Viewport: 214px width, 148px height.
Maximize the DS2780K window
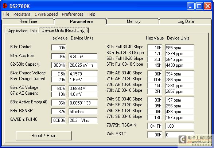(x=199, y=6)
